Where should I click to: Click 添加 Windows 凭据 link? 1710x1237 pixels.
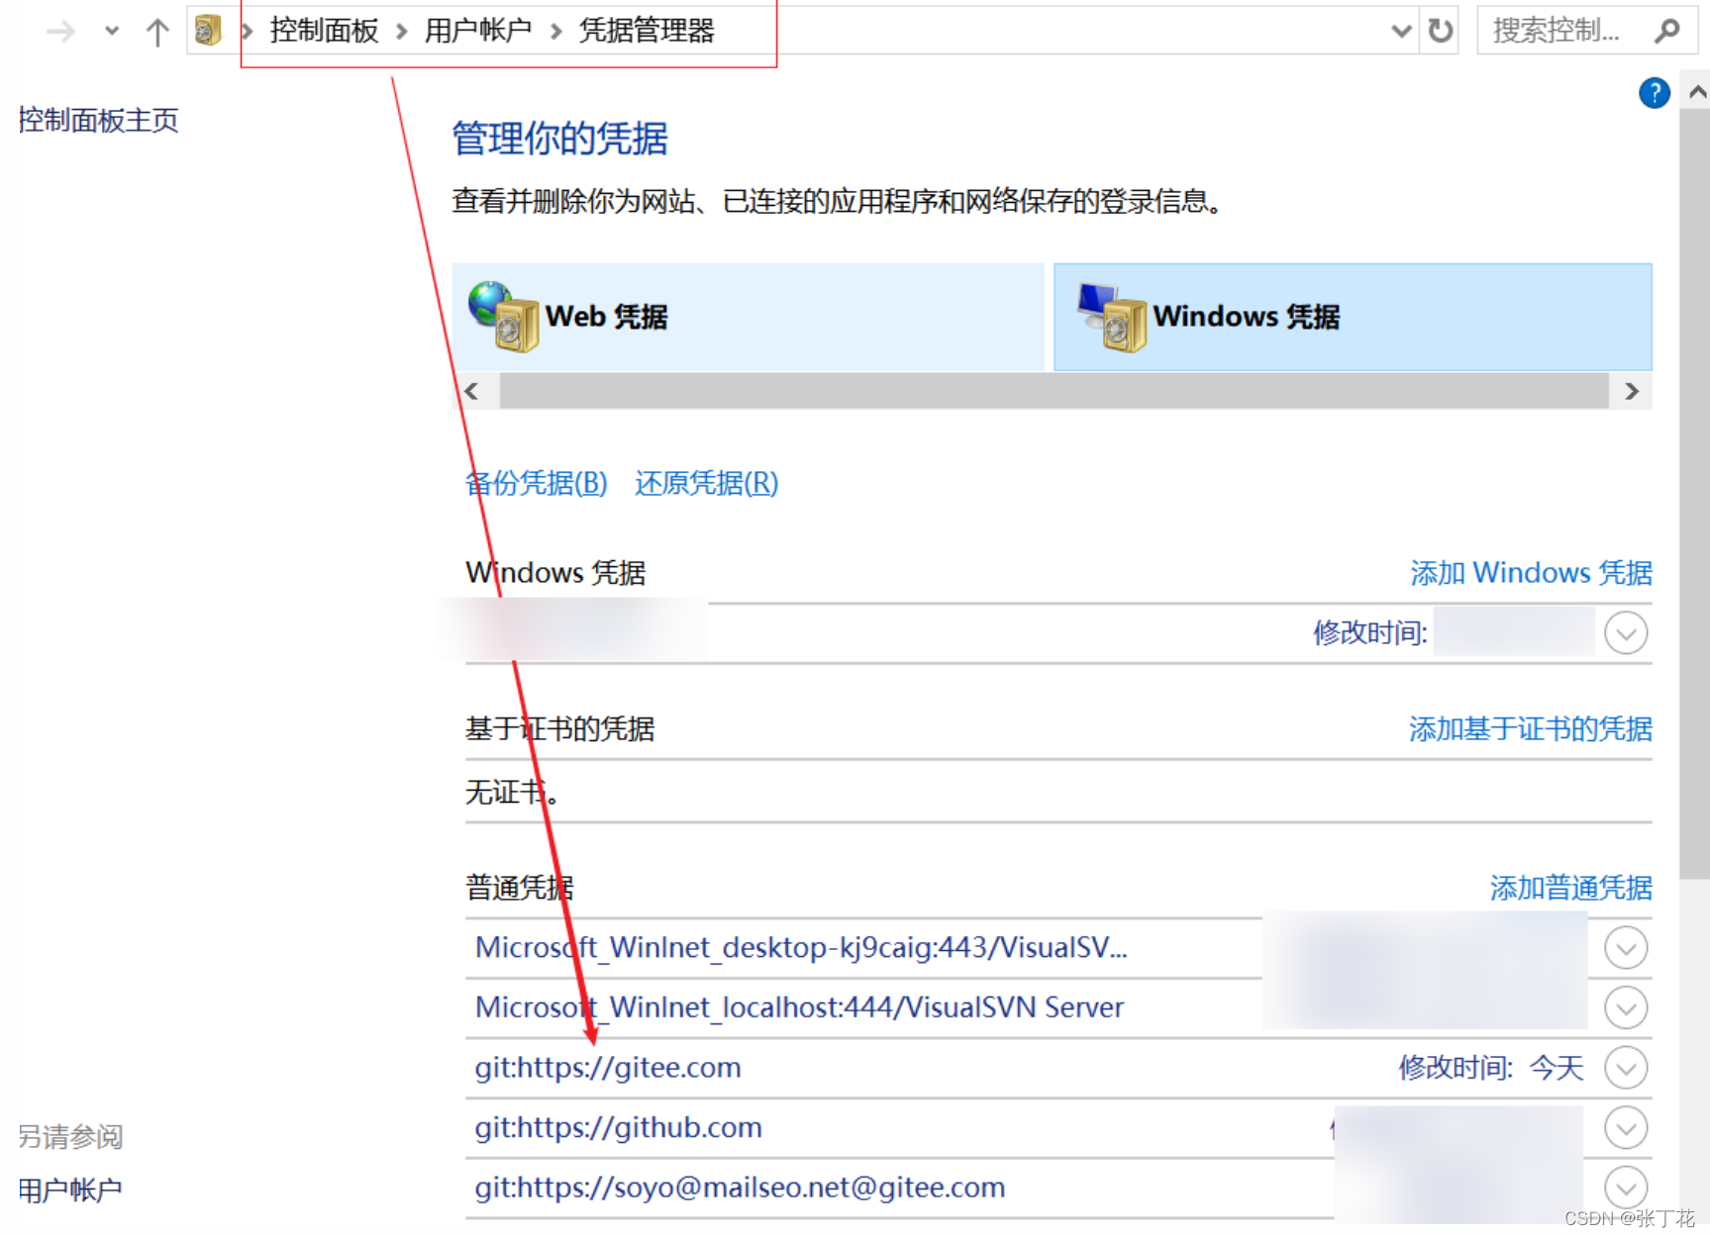pos(1531,572)
